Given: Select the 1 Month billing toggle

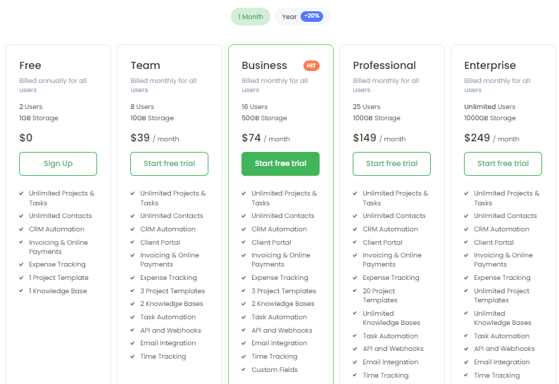Looking at the screenshot, I should point(251,17).
